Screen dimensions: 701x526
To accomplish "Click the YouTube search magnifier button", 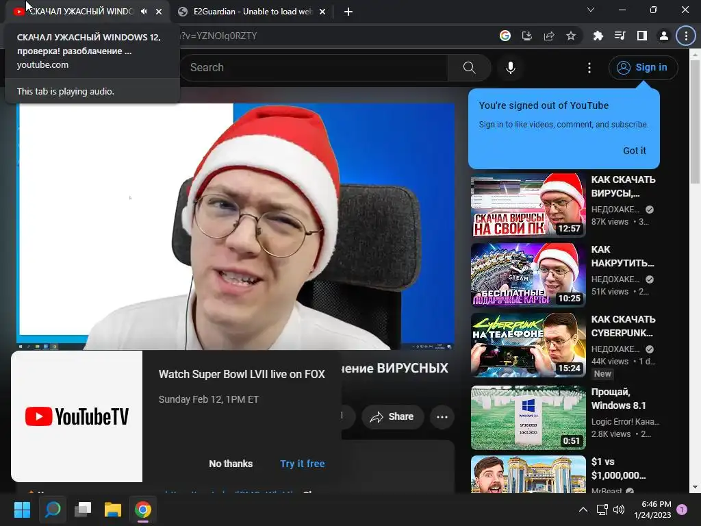I will pos(470,68).
